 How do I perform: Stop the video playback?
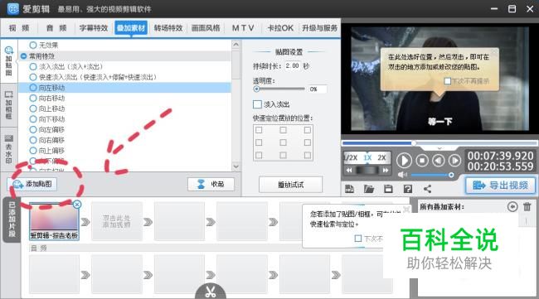click(422, 161)
